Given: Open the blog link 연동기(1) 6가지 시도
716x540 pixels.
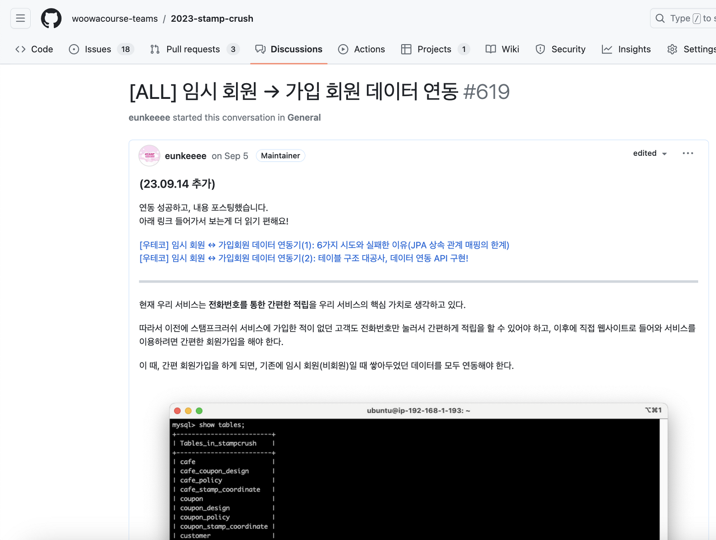Looking at the screenshot, I should coord(324,245).
